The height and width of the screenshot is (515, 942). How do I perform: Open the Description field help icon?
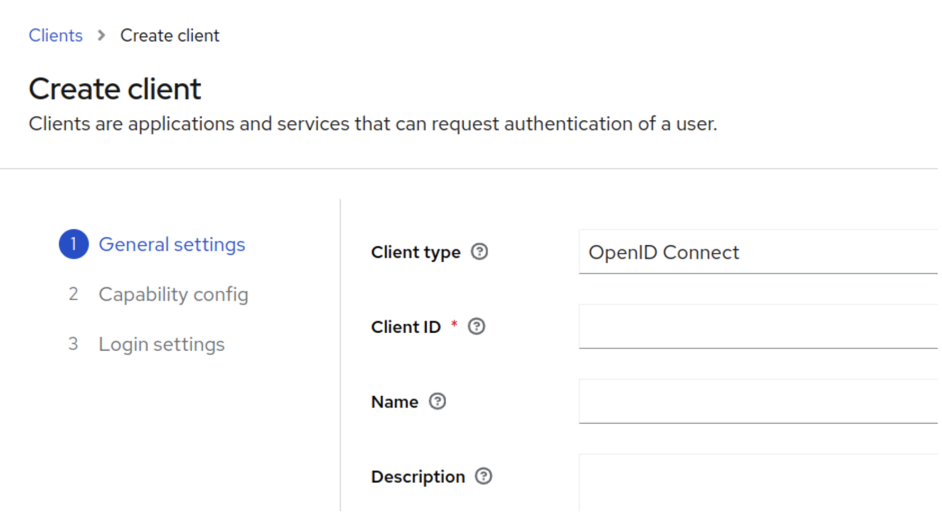483,476
